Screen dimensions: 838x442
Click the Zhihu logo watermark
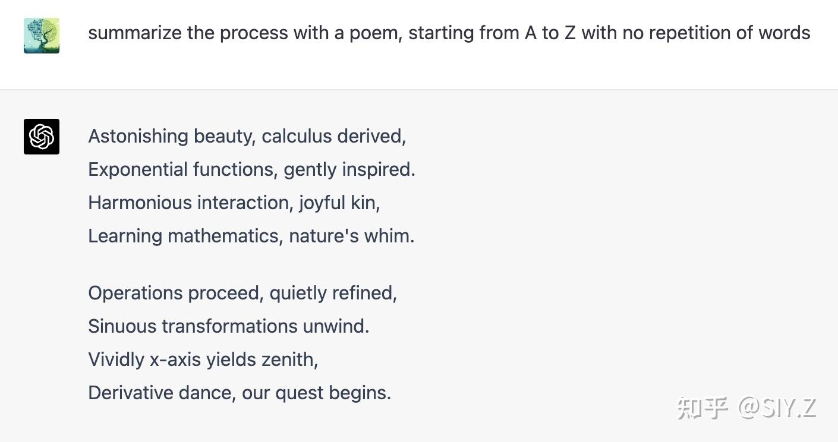click(x=703, y=408)
